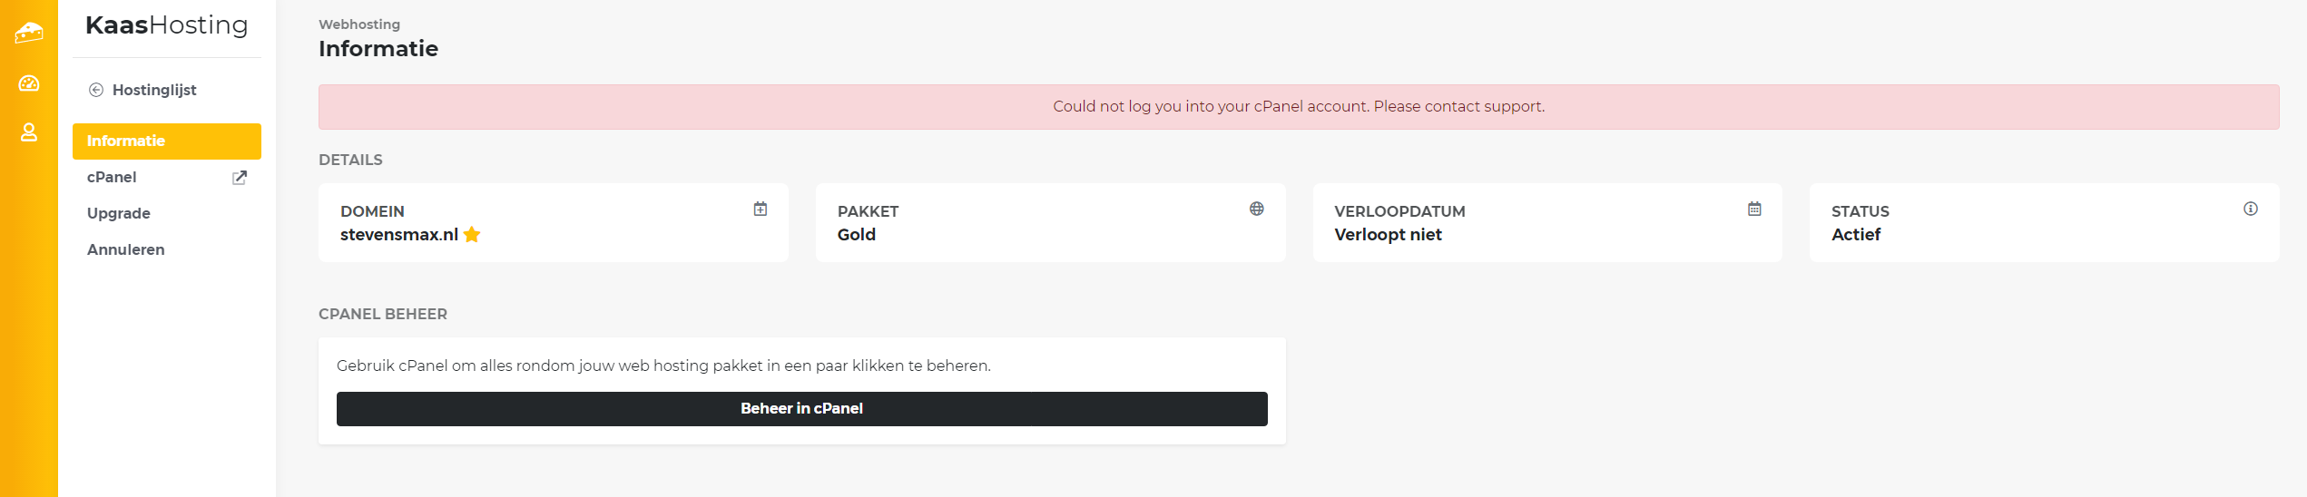The height and width of the screenshot is (497, 2307).
Task: Choose Annuleren in the sidebar
Action: coord(126,250)
